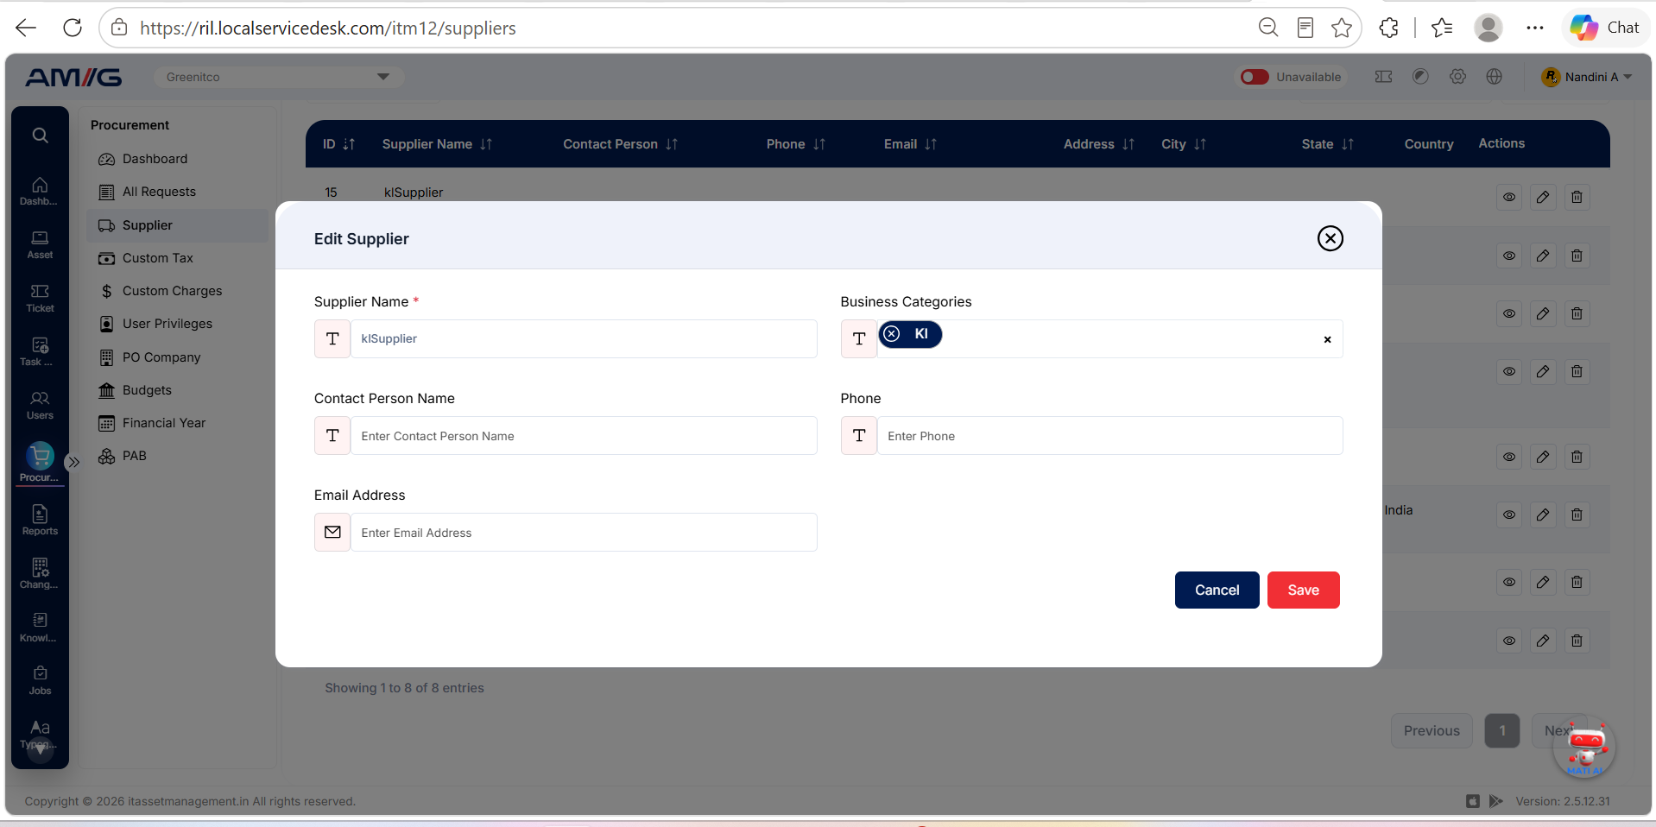Expand the sidebar submenu chevron arrow
Screen dimensions: 1656x827
(x=74, y=462)
